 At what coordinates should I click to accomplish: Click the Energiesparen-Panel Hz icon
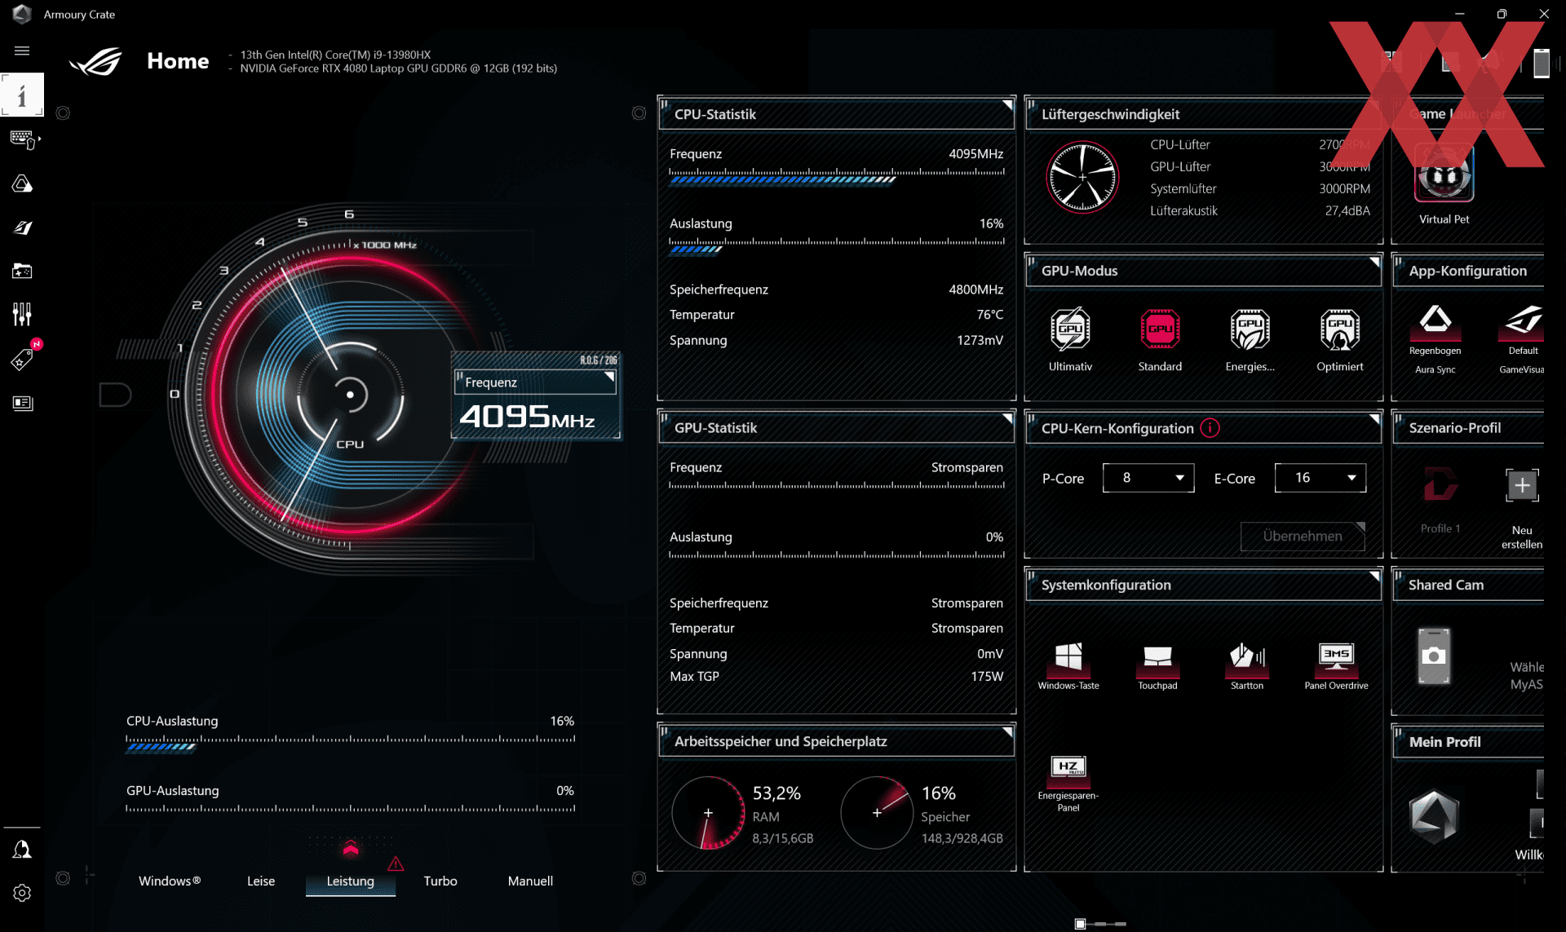point(1068,770)
